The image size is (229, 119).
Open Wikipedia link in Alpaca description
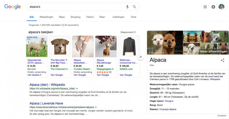click(x=215, y=79)
